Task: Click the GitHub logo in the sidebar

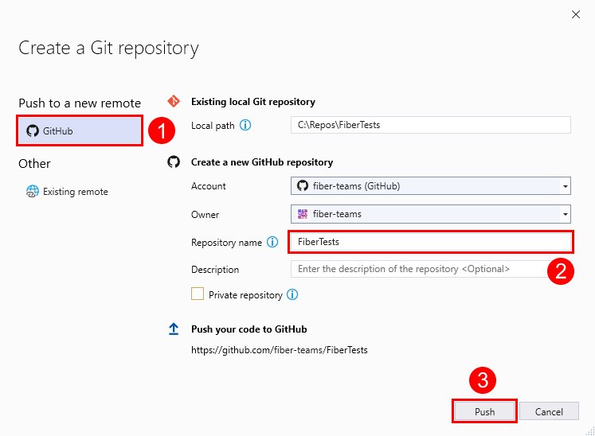Action: 33,130
